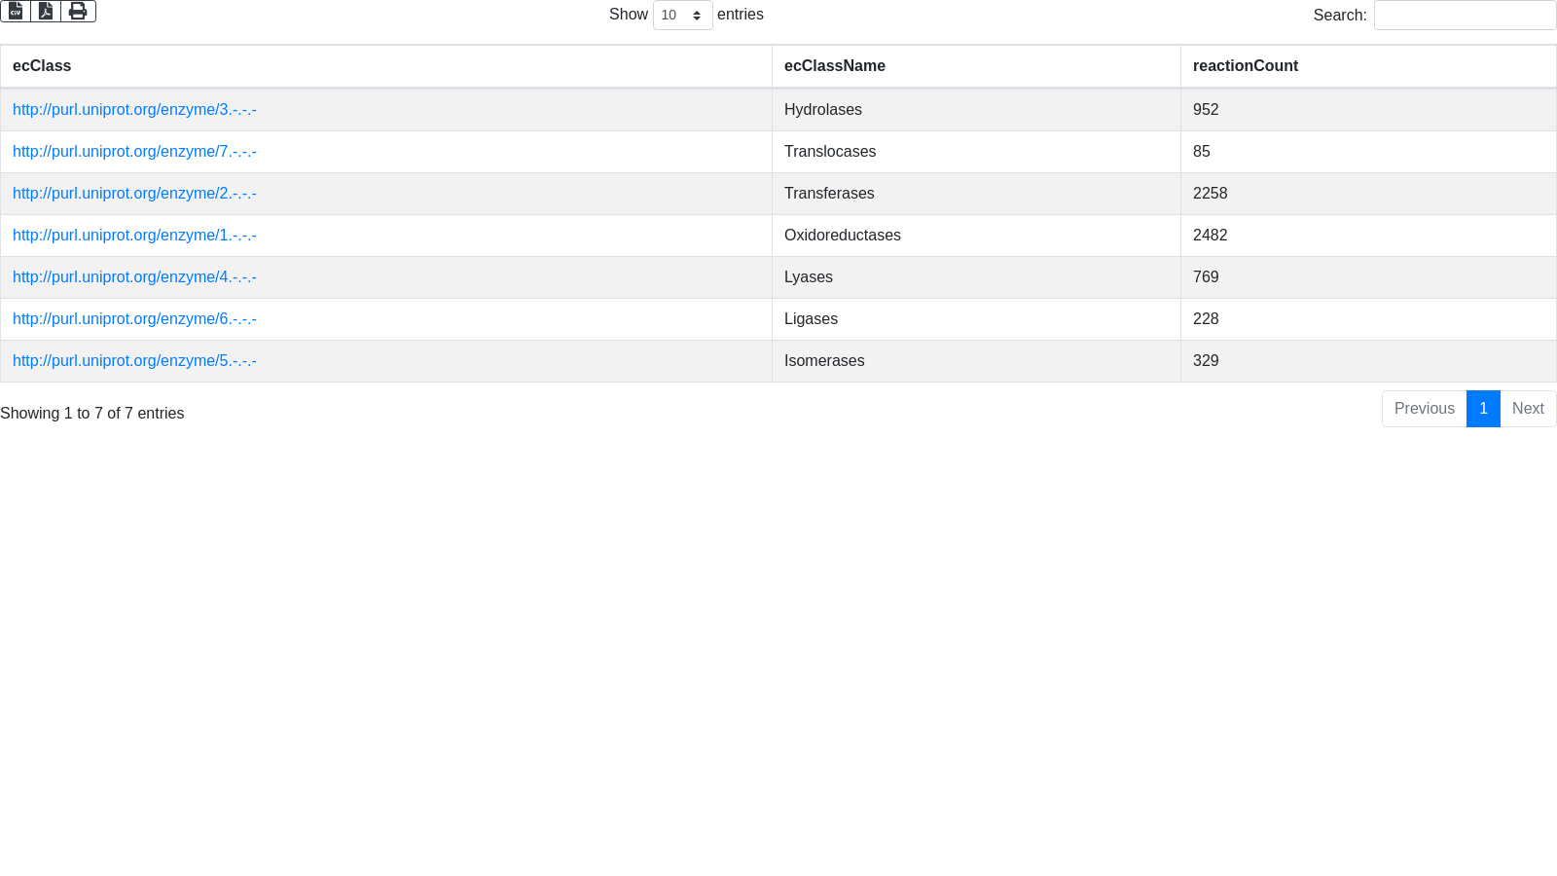Sort by ecClass column header
Image resolution: width=1557 pixels, height=876 pixels.
42,66
